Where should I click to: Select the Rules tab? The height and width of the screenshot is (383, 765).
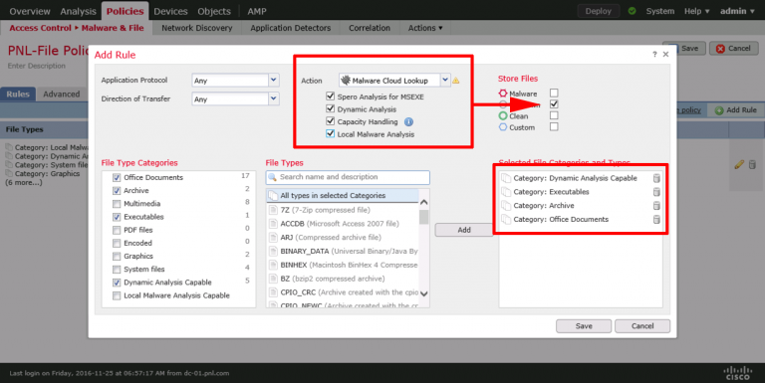(18, 95)
